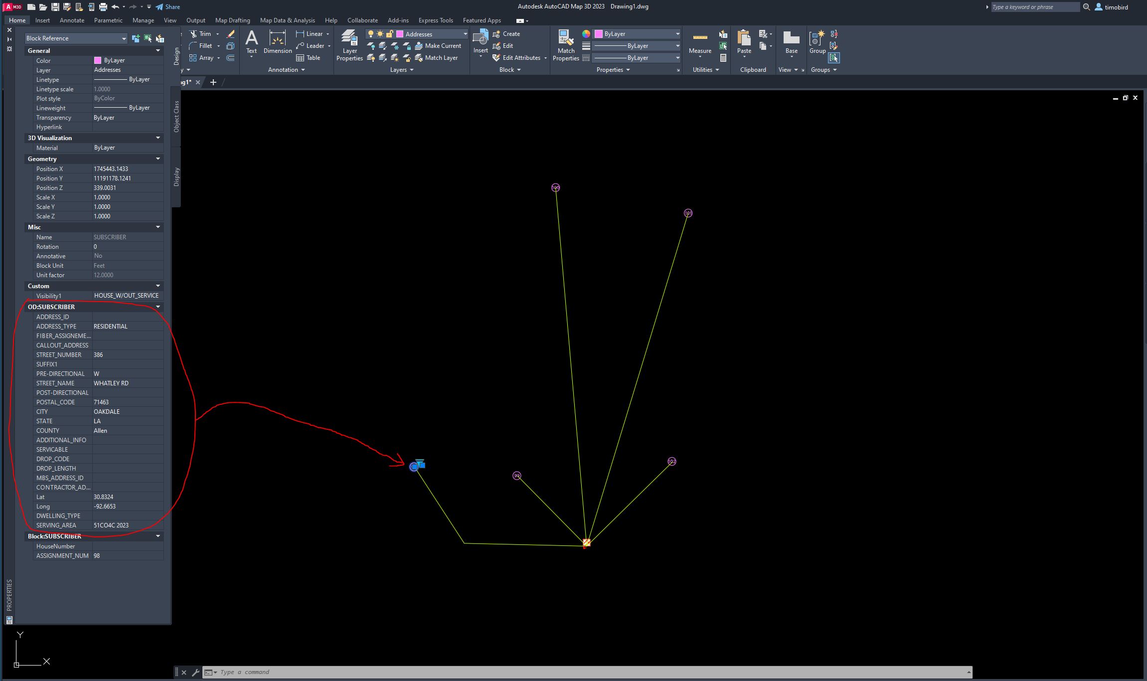
Task: Toggle the layer lock padlock icon
Action: pyautogui.click(x=390, y=34)
